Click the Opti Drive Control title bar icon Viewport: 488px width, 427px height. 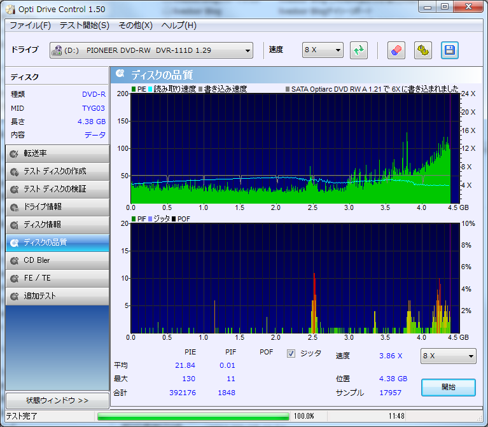pos(10,10)
